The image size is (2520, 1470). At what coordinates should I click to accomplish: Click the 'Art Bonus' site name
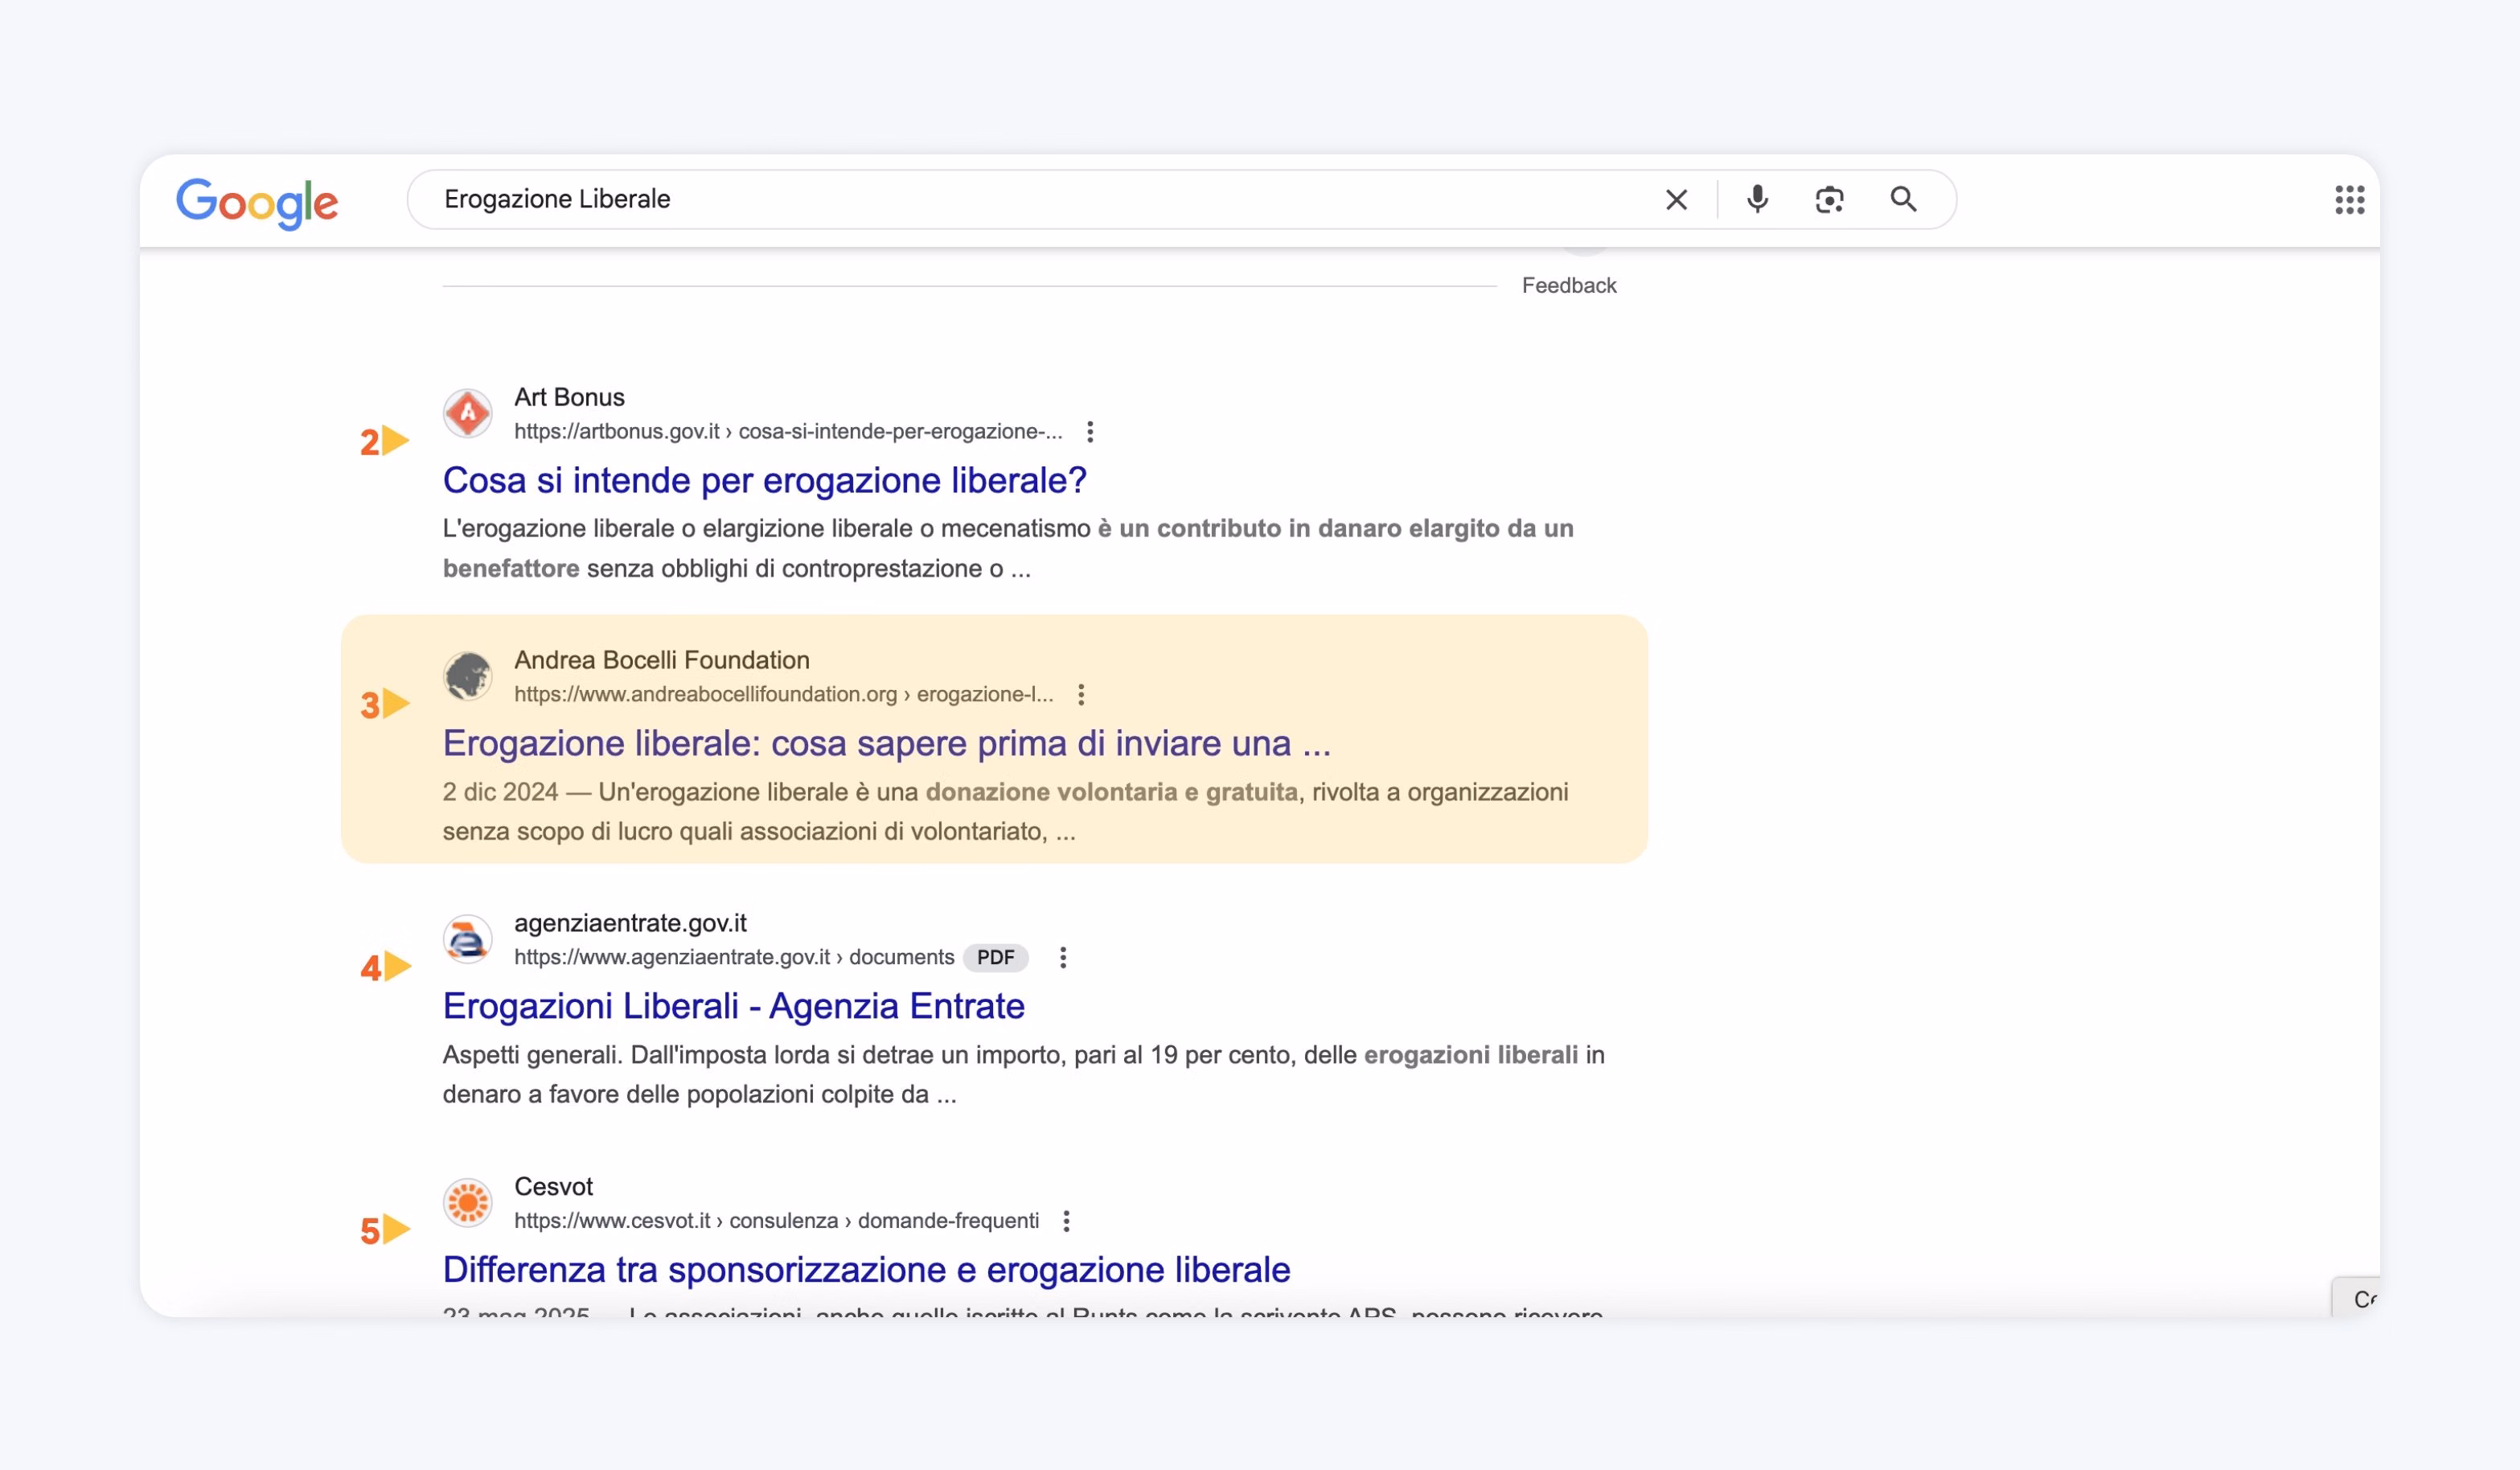point(569,398)
